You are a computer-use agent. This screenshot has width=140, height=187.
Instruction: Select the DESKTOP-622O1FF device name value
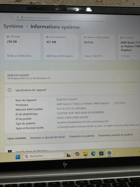67,99
